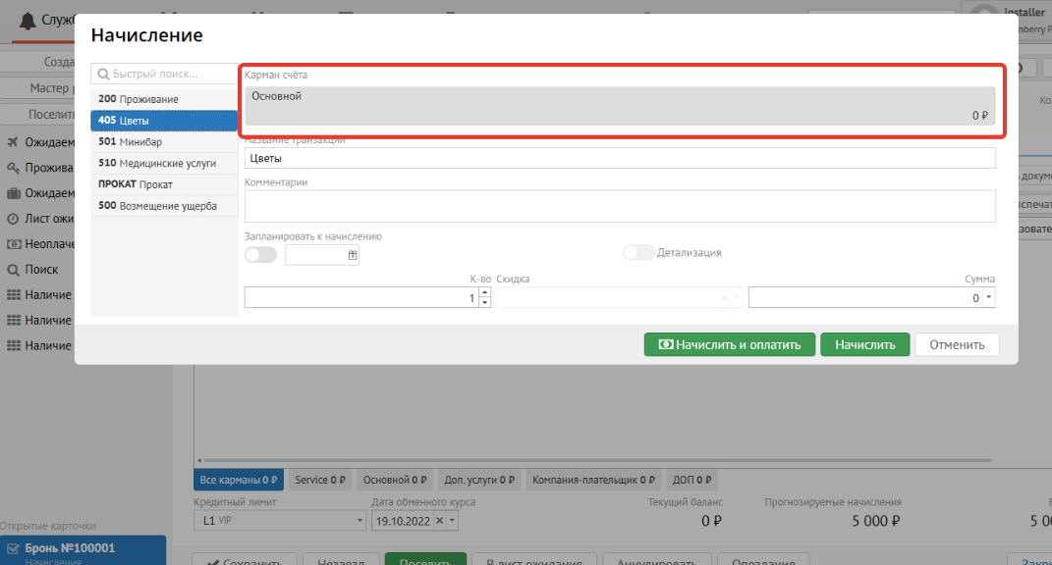The width and height of the screenshot is (1052, 565).
Task: Select ПРОКАТ Прокат in the service list
Action: tap(164, 184)
